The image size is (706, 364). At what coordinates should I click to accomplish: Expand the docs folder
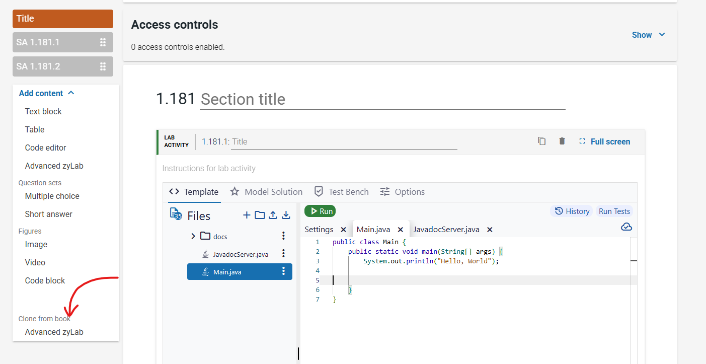(x=193, y=235)
